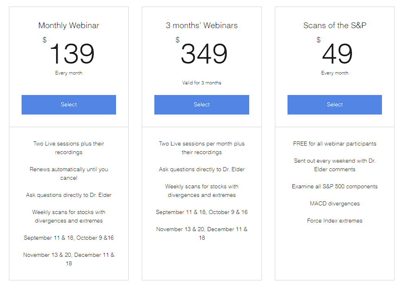Select the Scans of the S&P plan
This screenshot has height=289, width=406.
click(x=335, y=105)
